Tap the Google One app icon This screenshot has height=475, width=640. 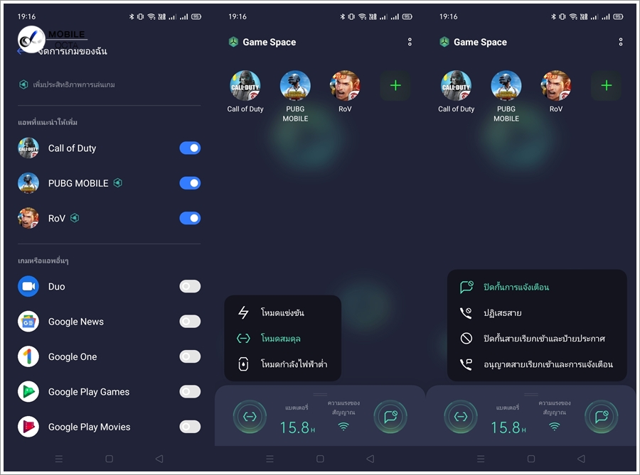click(x=28, y=356)
